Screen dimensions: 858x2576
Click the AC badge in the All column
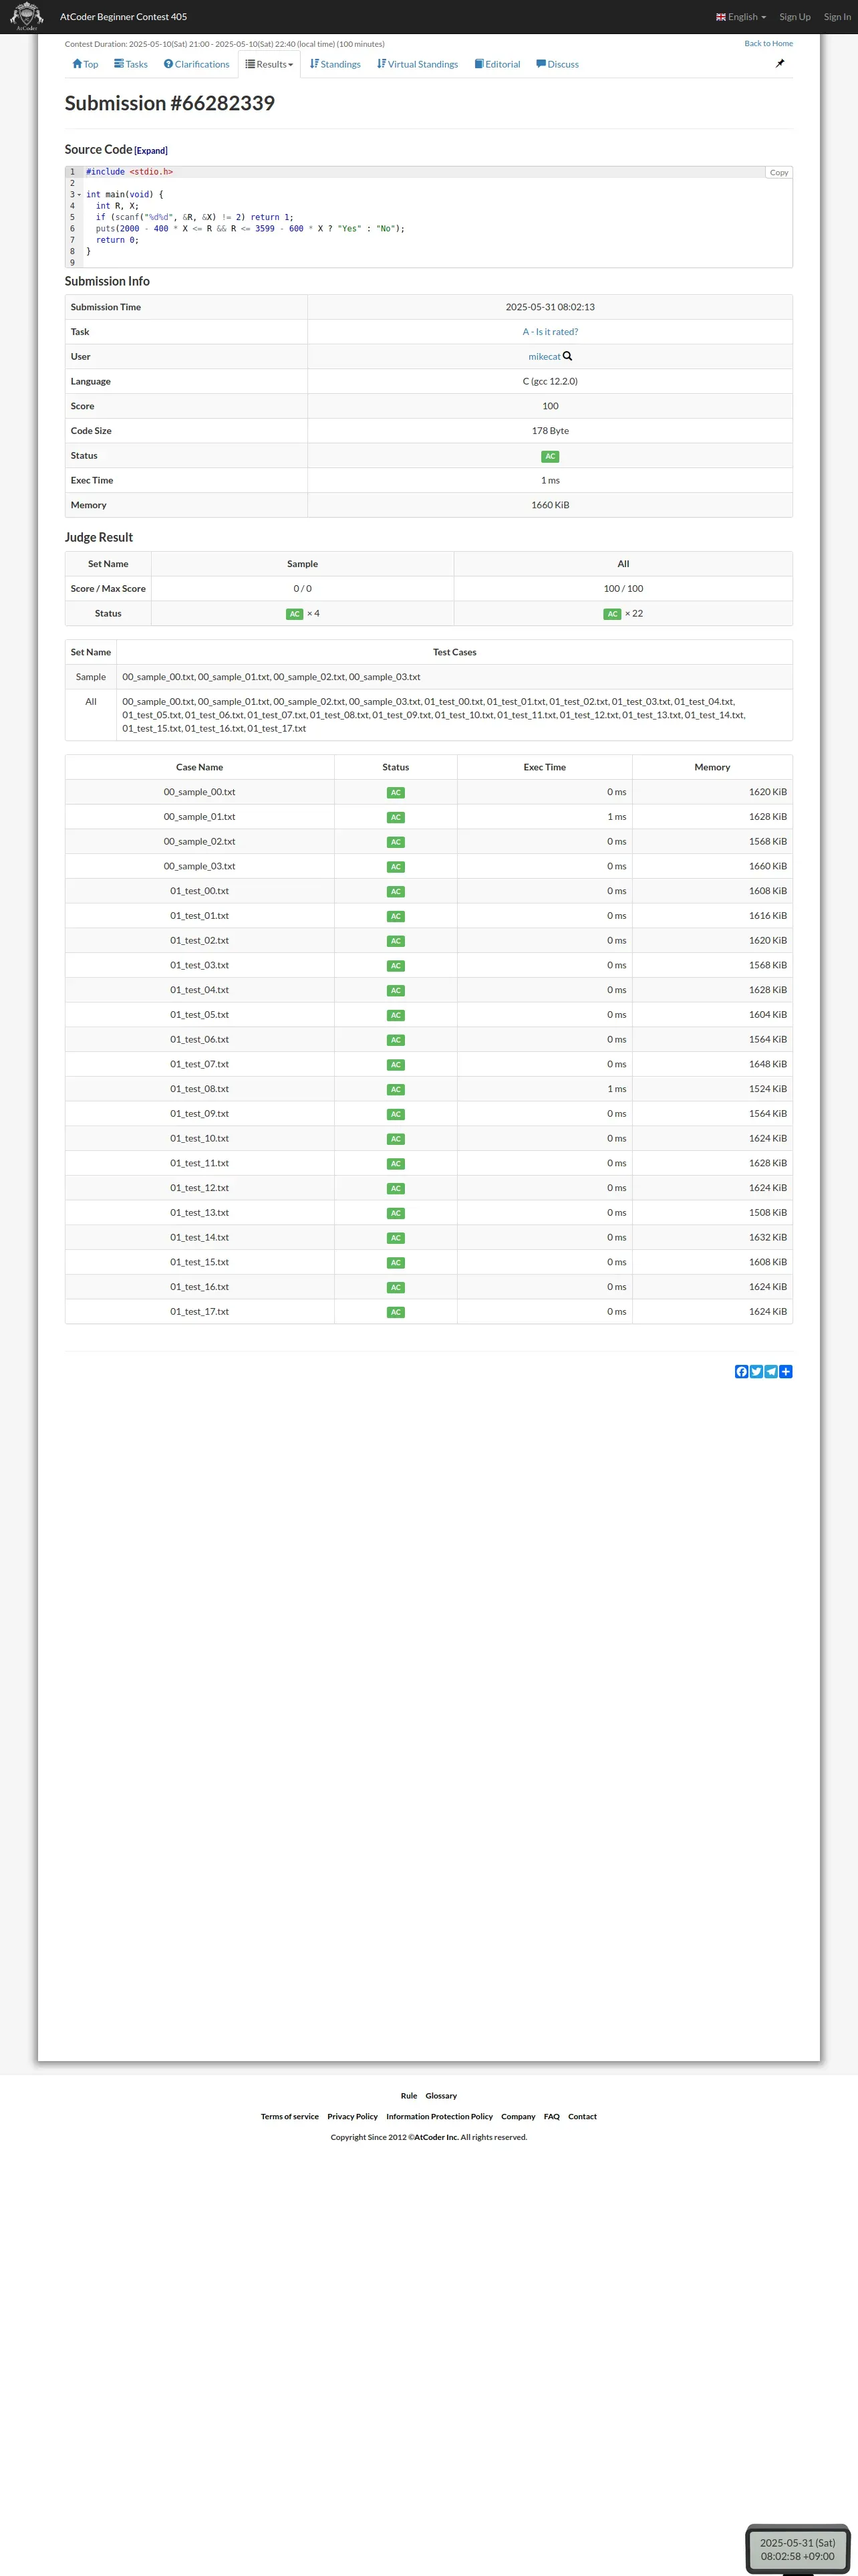[x=612, y=614]
